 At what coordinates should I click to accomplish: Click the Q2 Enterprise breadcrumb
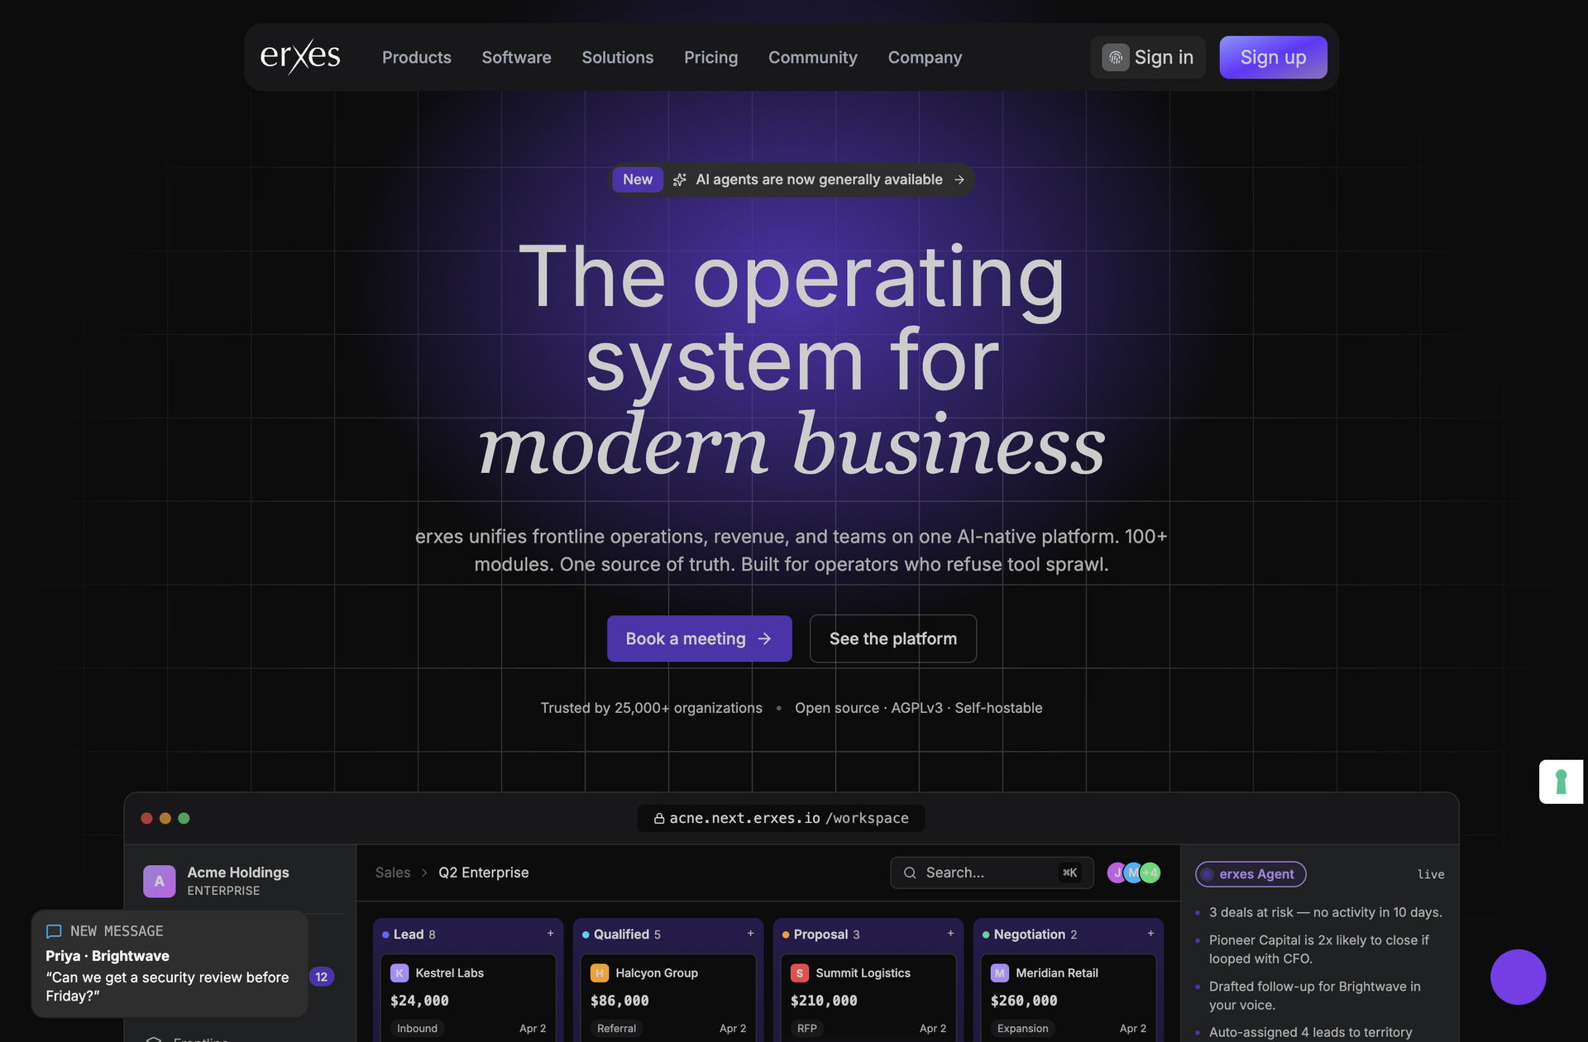click(x=484, y=872)
